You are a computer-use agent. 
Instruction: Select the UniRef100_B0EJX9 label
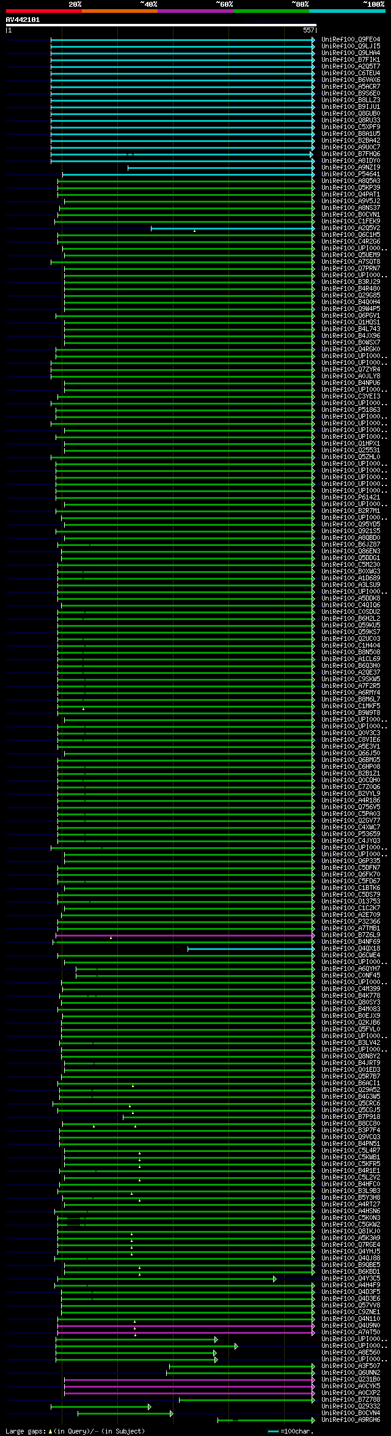(x=351, y=1016)
